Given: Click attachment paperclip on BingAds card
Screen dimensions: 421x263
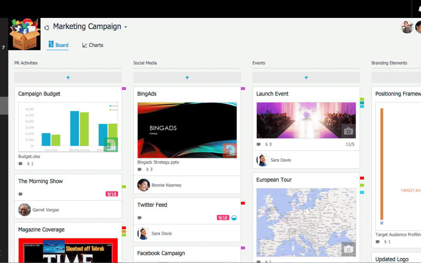Looking at the screenshot, I should tap(147, 169).
